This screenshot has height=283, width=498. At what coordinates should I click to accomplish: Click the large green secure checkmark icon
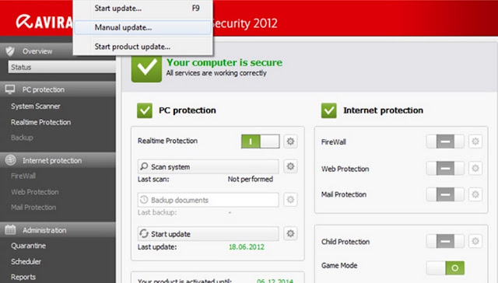click(146, 68)
